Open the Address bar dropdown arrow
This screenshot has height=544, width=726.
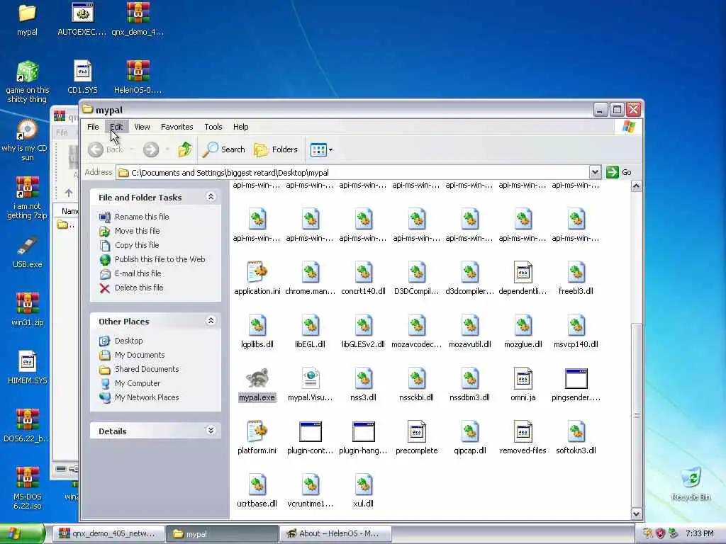coord(595,173)
